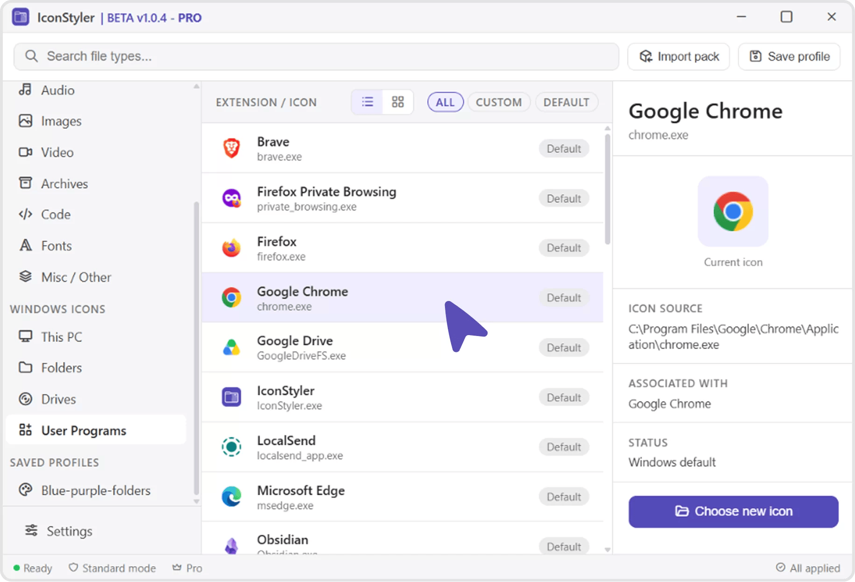Filter list by CUSTOM icons
Image resolution: width=855 pixels, height=582 pixels.
pos(499,102)
